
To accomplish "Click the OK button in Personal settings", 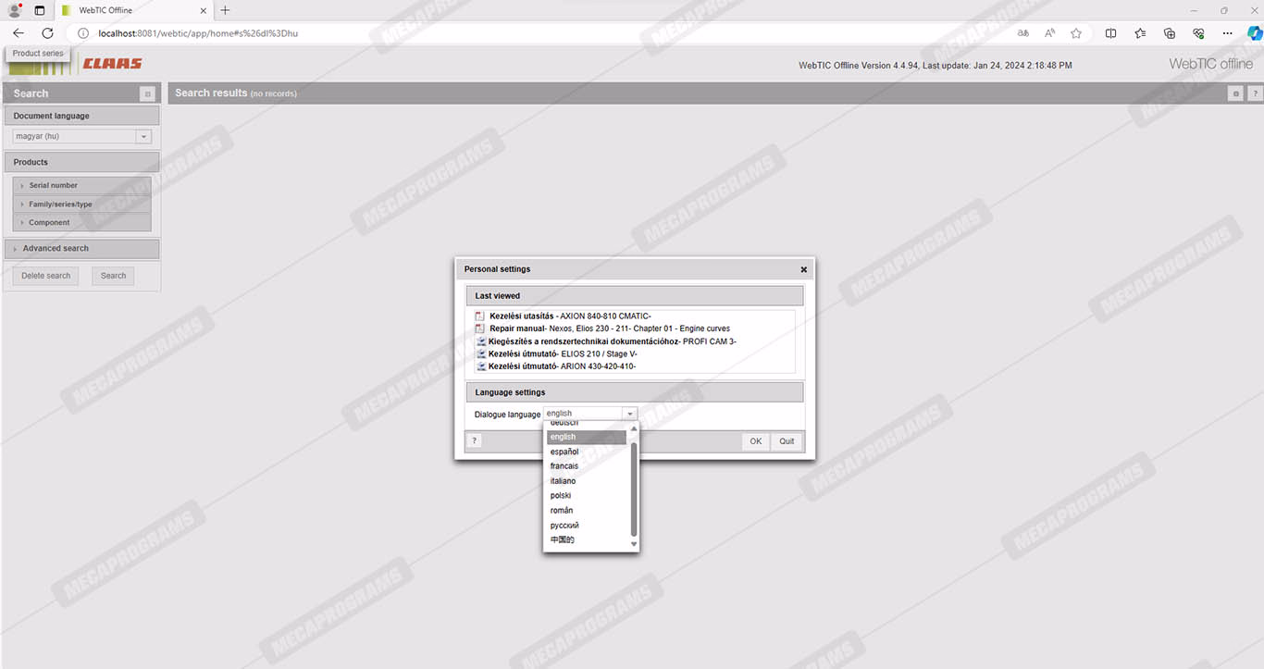I will click(x=755, y=441).
